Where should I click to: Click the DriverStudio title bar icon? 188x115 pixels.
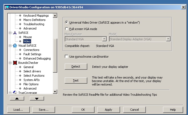pyautogui.click(x=7, y=7)
